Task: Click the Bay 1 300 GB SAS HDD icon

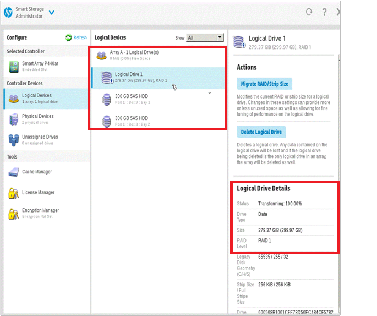Action: click(x=107, y=99)
